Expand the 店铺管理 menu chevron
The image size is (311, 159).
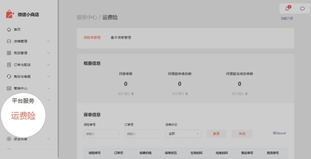(48, 41)
